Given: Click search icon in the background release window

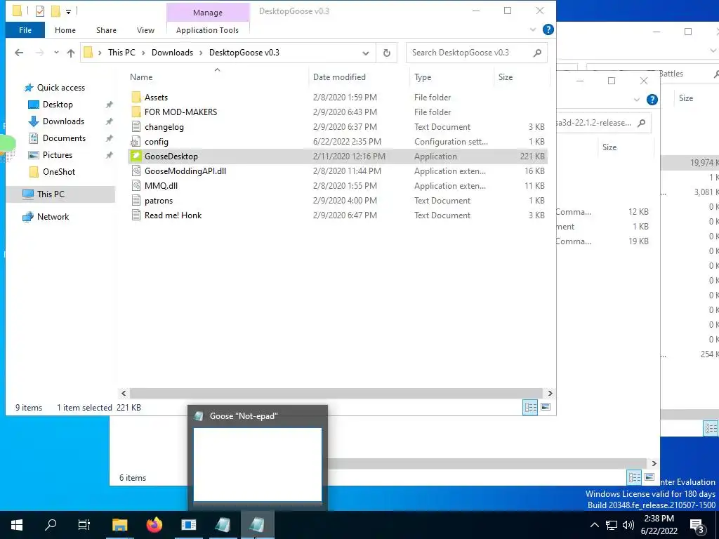Looking at the screenshot, I should pyautogui.click(x=642, y=123).
